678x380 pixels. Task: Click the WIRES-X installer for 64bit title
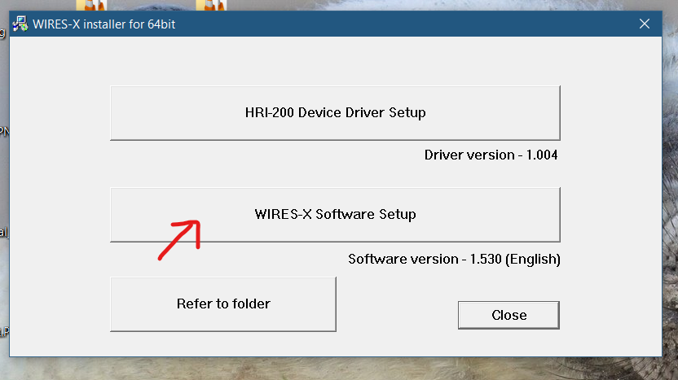[x=103, y=24]
